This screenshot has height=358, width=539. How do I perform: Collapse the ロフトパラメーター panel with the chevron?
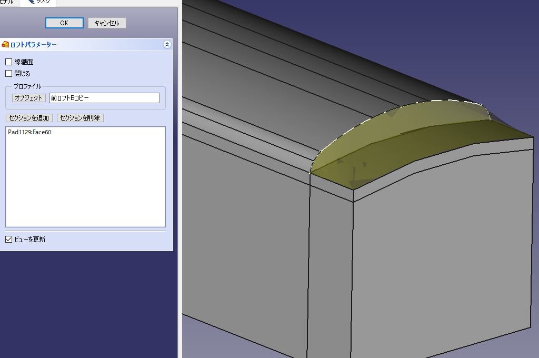tap(167, 45)
